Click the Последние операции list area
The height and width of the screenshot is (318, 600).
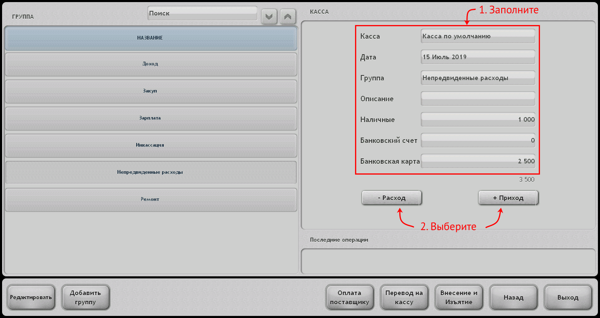(448, 261)
